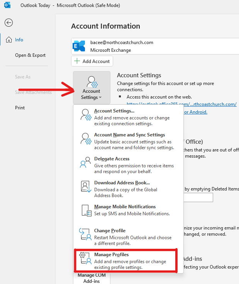Choose Account Settings... menu entry

pos(114,111)
